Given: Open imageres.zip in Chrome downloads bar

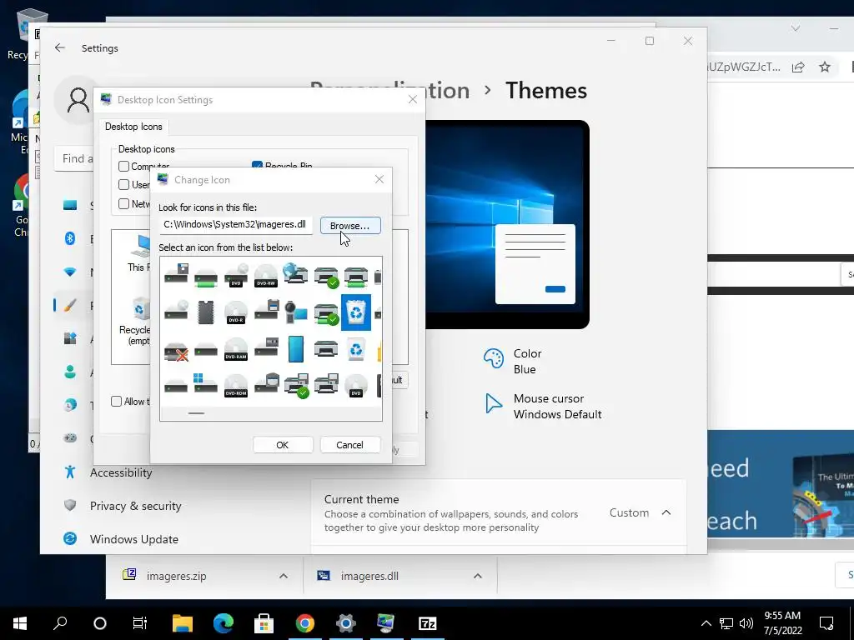Looking at the screenshot, I should [x=176, y=576].
